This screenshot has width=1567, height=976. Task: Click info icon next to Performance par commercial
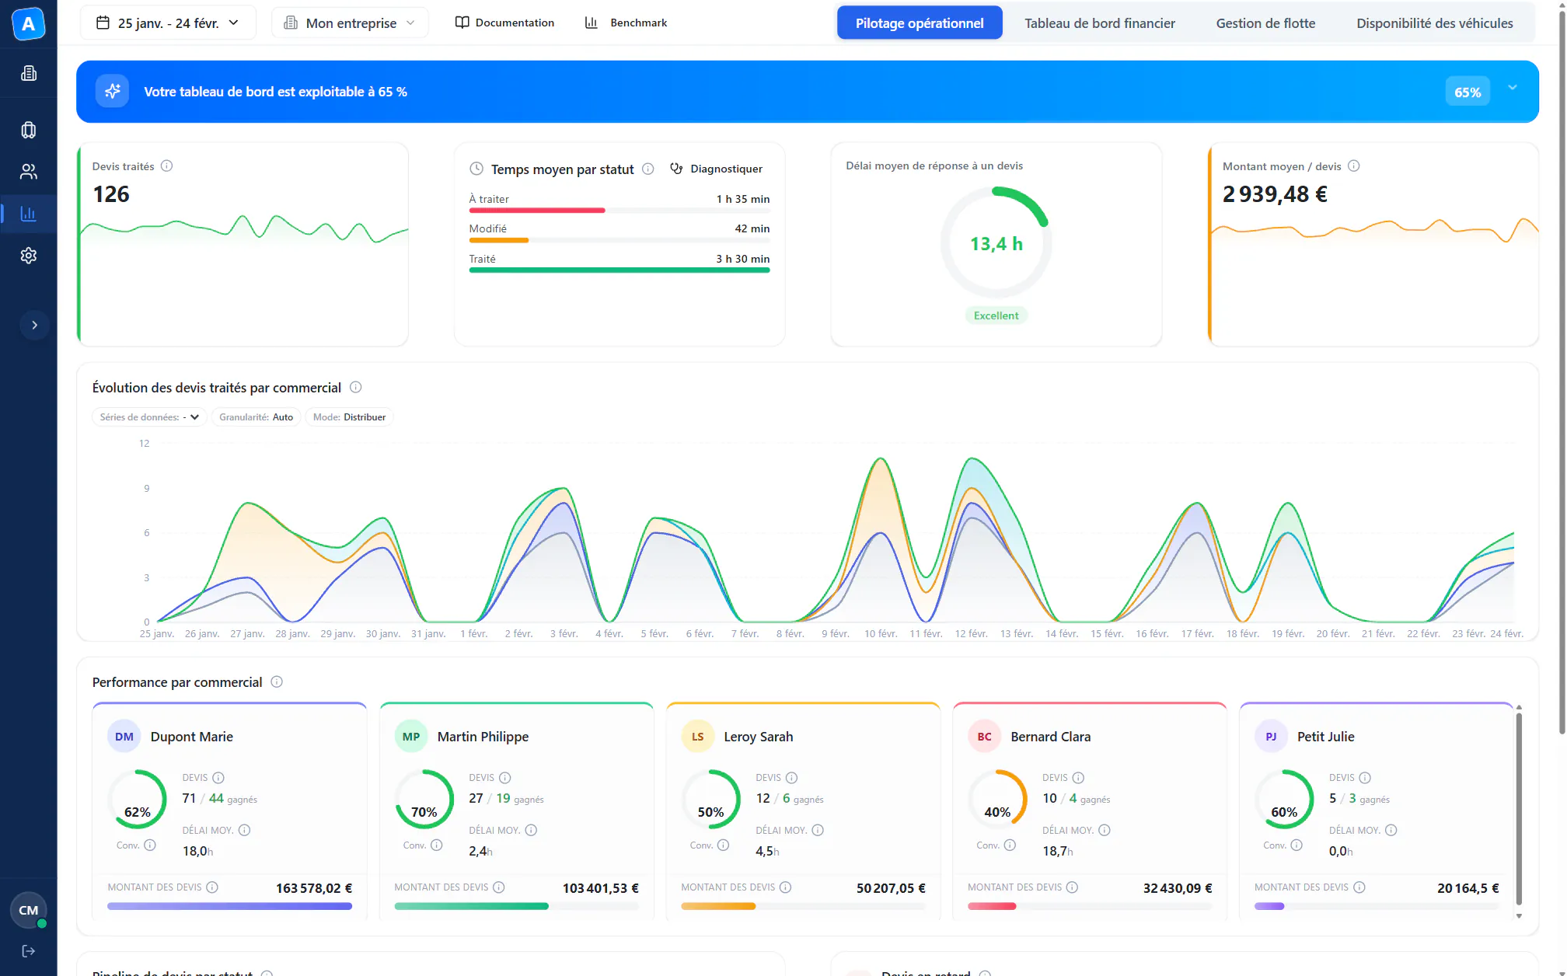pos(277,681)
